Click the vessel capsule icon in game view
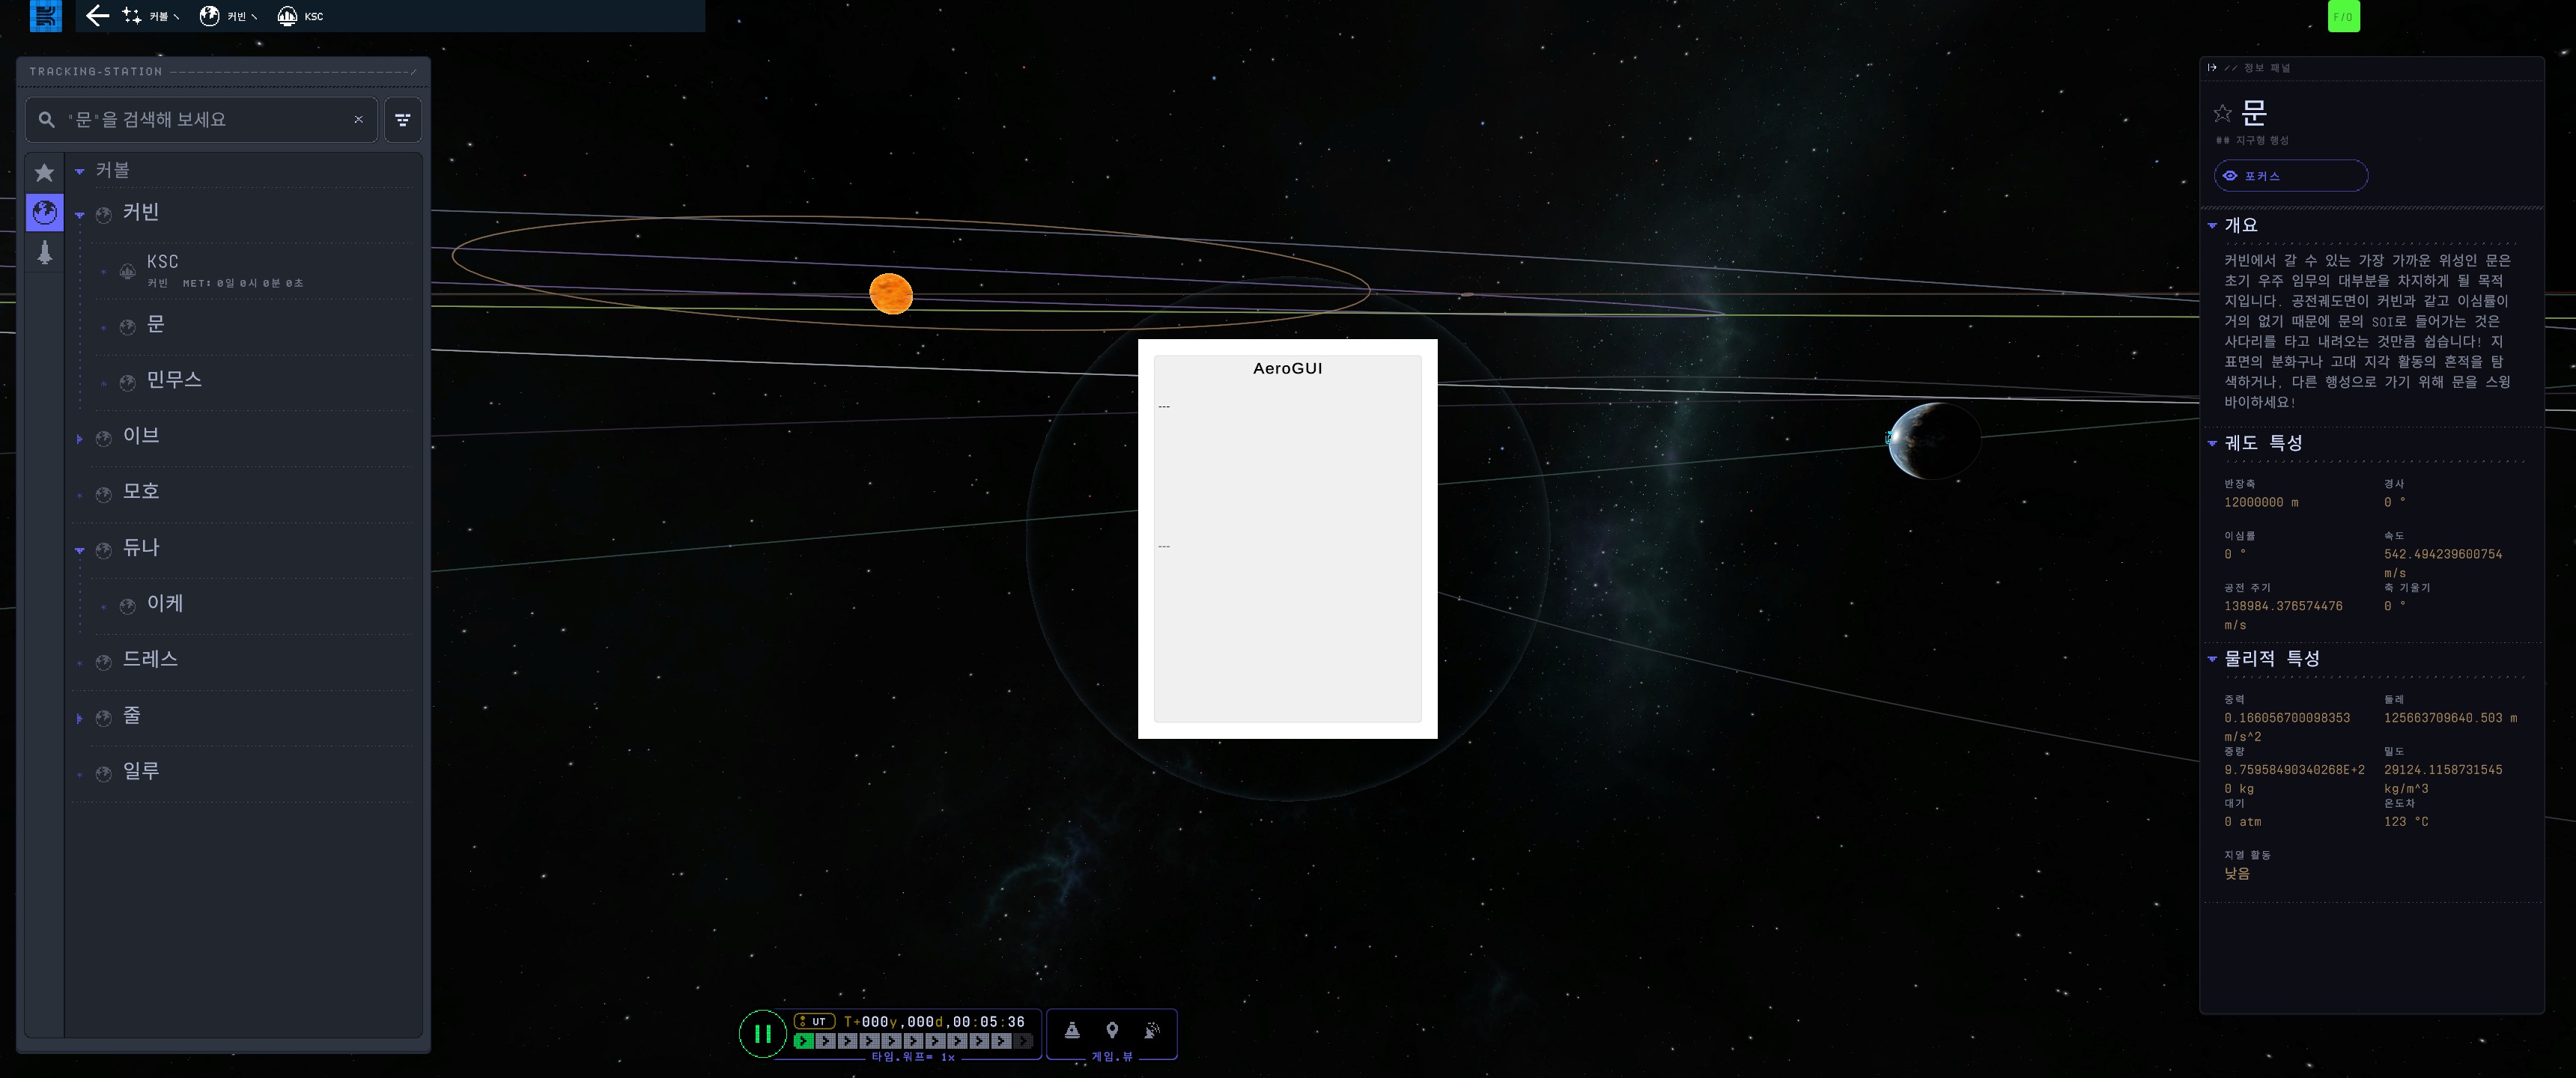Viewport: 2576px width, 1078px height. pos(1071,1030)
